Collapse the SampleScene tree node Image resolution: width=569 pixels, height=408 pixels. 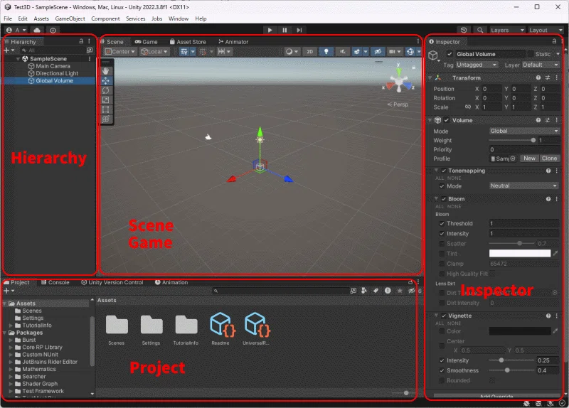(18, 59)
